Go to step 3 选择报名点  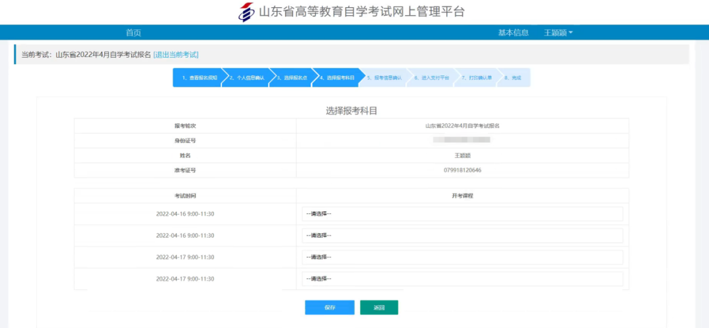click(291, 77)
